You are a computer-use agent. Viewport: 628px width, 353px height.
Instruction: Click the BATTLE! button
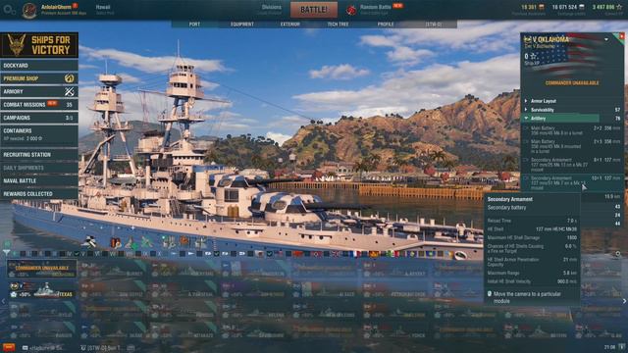point(314,10)
